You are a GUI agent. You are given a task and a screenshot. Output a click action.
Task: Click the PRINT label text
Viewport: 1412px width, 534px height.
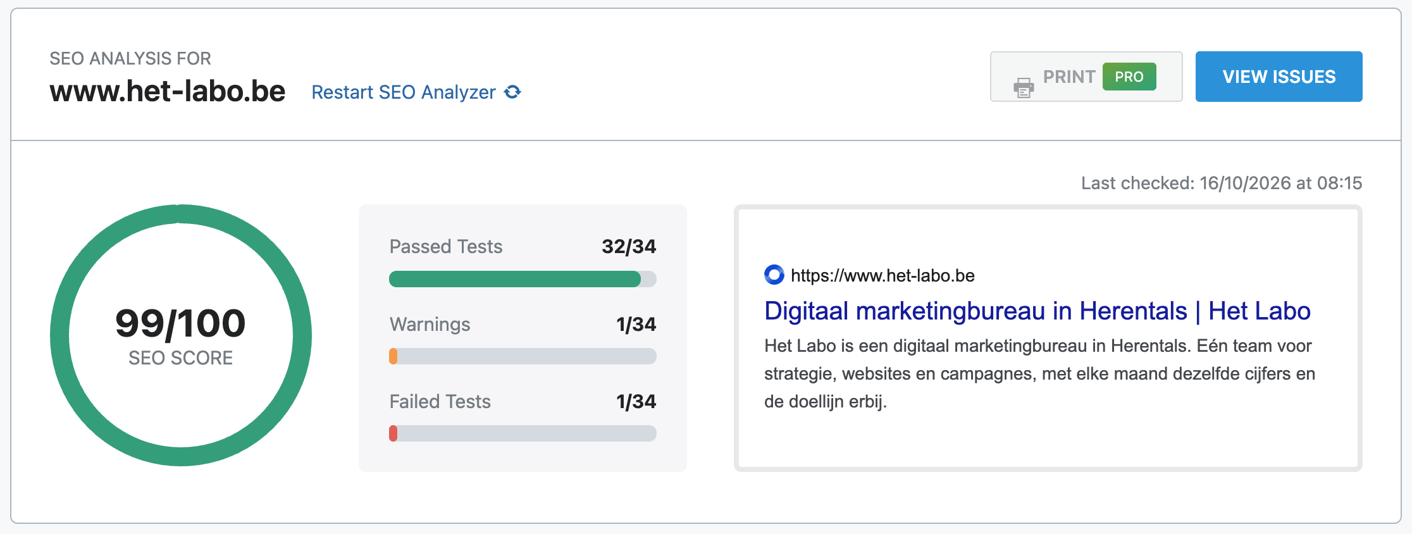pos(1069,77)
